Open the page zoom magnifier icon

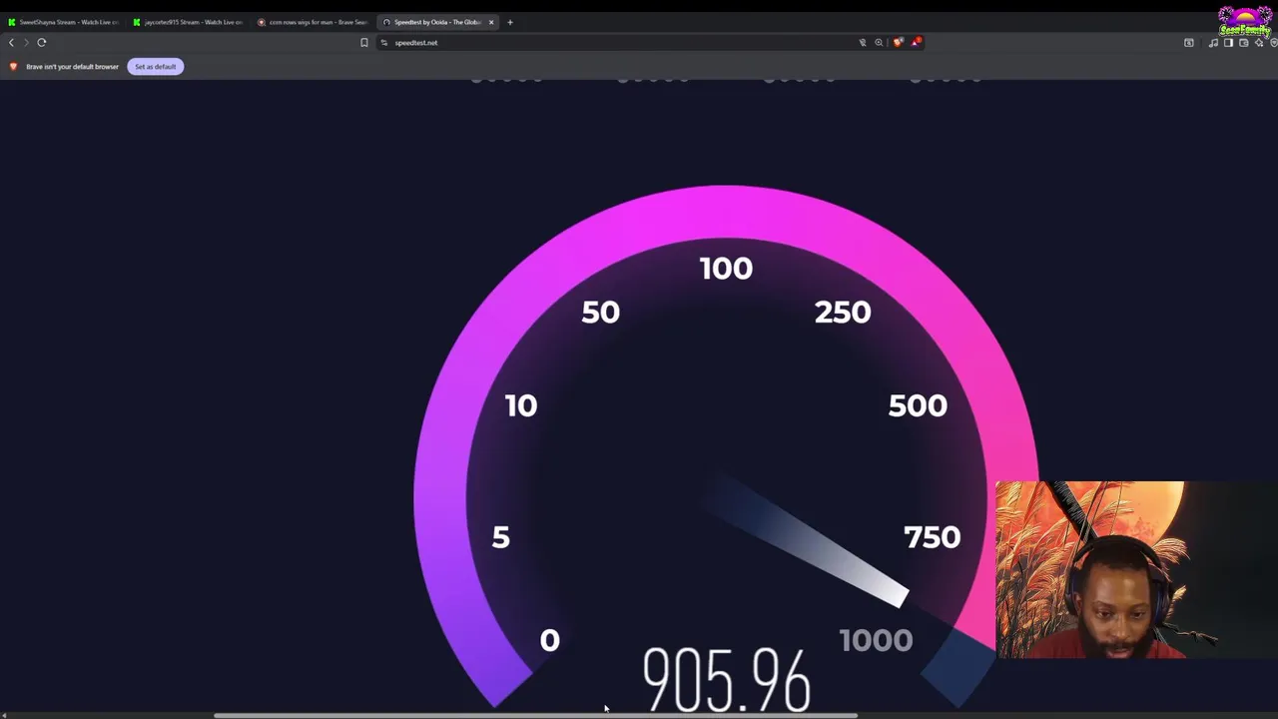(x=879, y=43)
